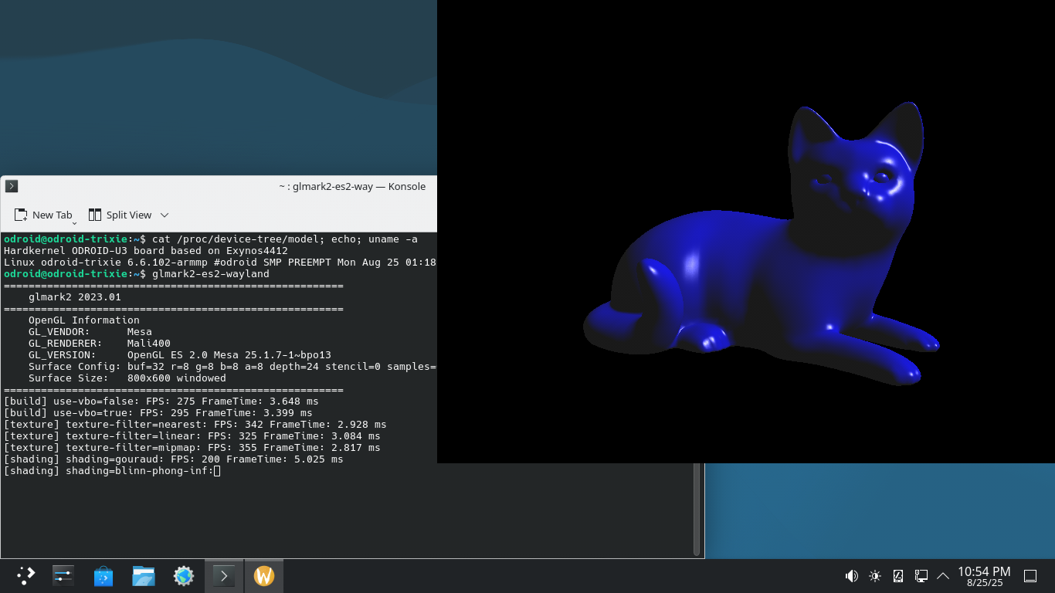
Task: Open audio volume tray icon
Action: (852, 575)
